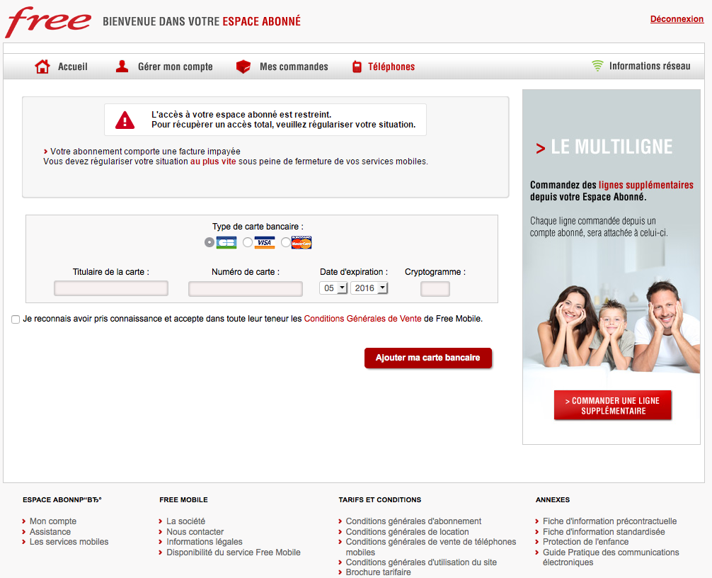Image resolution: width=712 pixels, height=578 pixels.
Task: Open the Informations légales footer link
Action: [205, 542]
